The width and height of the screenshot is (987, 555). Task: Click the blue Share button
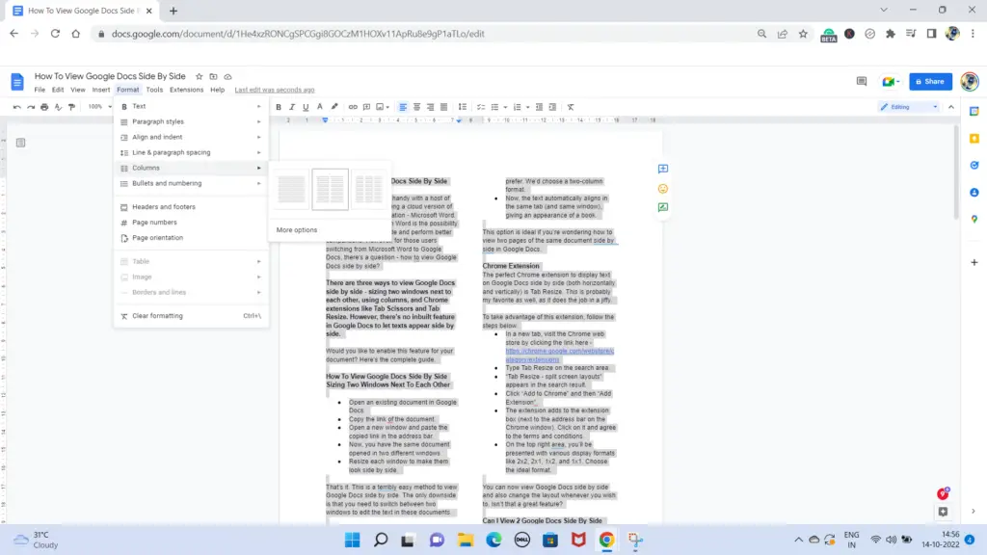pos(930,81)
